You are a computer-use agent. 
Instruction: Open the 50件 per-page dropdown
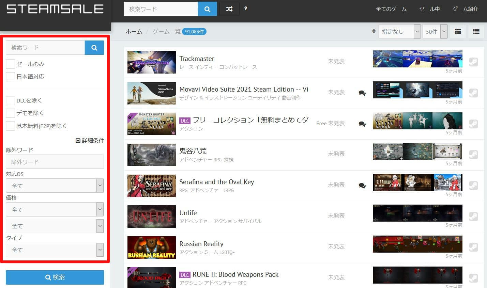(435, 31)
